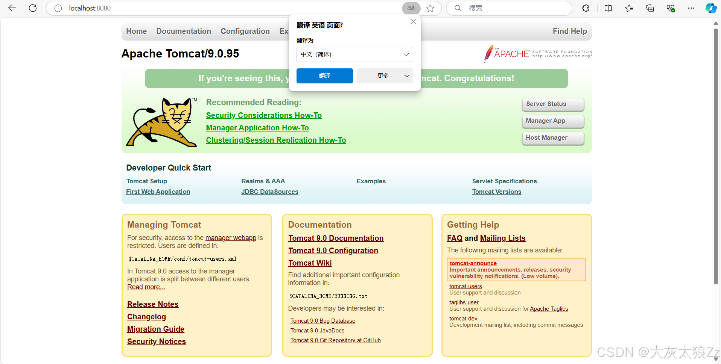The height and width of the screenshot is (364, 721).
Task: Click Read more... link
Action: tap(146, 287)
